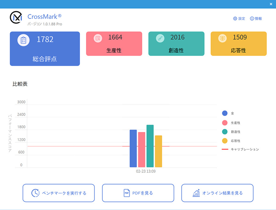Toggle the yellow 応答性 legend entry

tap(225, 141)
